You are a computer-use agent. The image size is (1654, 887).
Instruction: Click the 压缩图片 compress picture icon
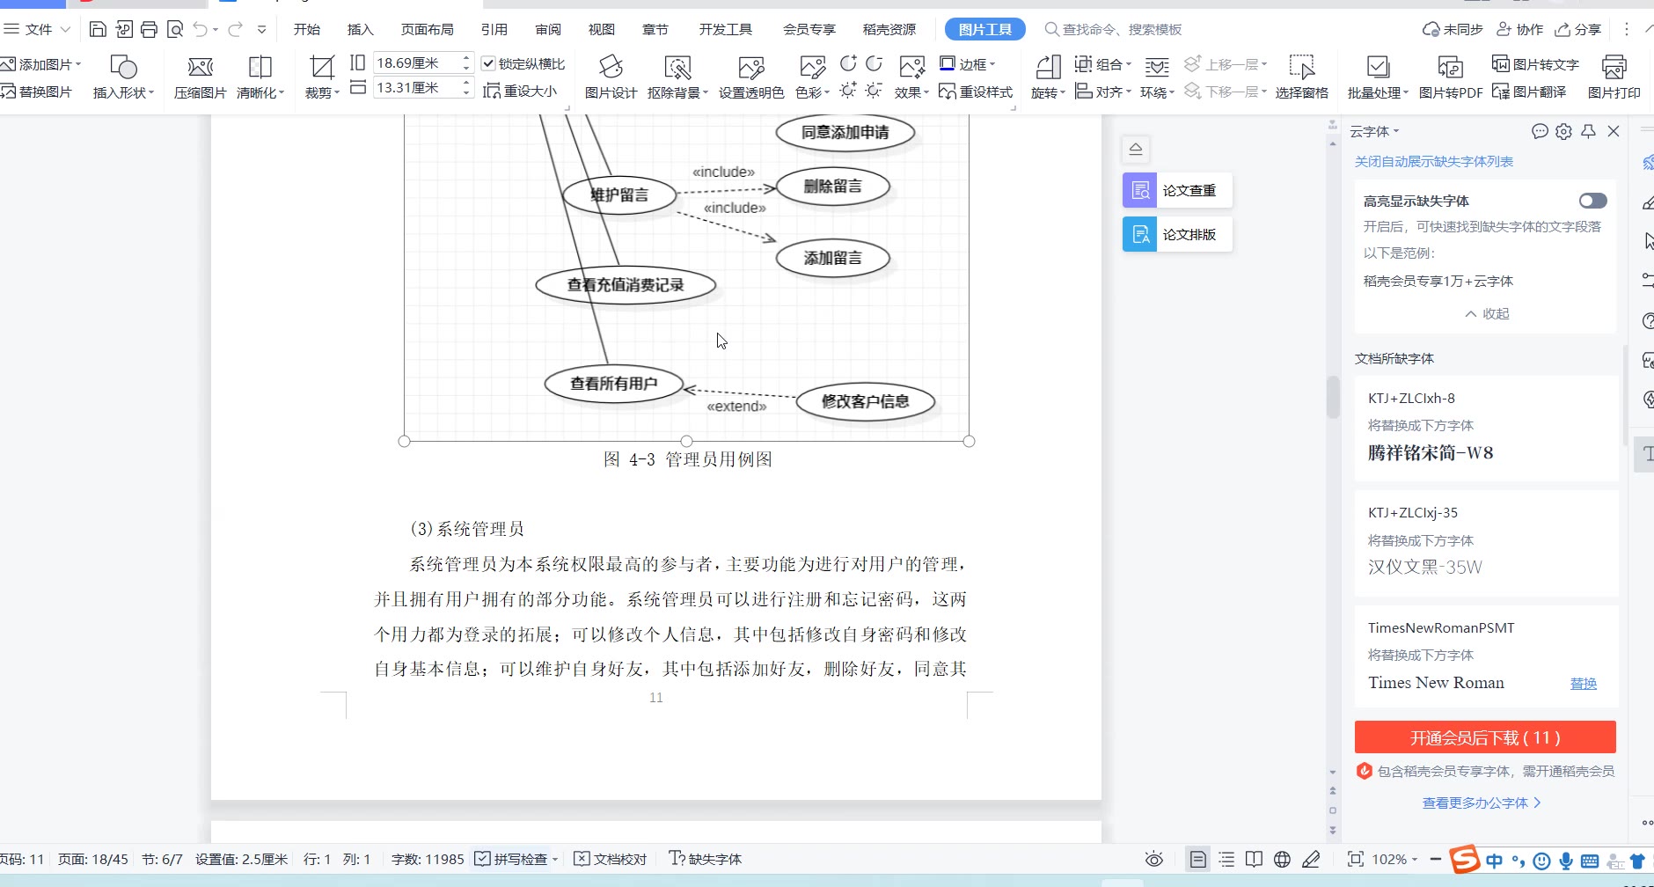[x=200, y=68]
